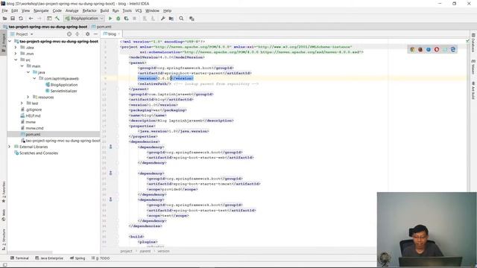Screen dimensions: 477x268
Task: Expand the .idea folder
Action: coord(16,48)
